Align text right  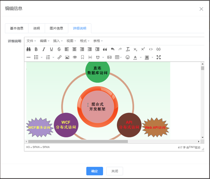pyautogui.click(x=82, y=49)
